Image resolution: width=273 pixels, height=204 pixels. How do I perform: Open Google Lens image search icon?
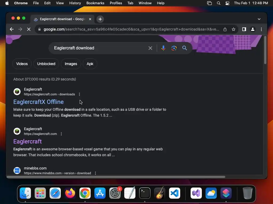click(174, 48)
